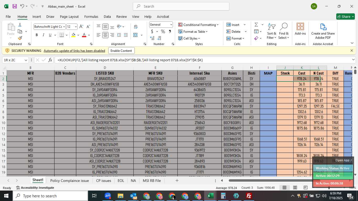Click the Orientation text-angle icon
The width and height of the screenshot is (358, 201).
pos(119,27)
